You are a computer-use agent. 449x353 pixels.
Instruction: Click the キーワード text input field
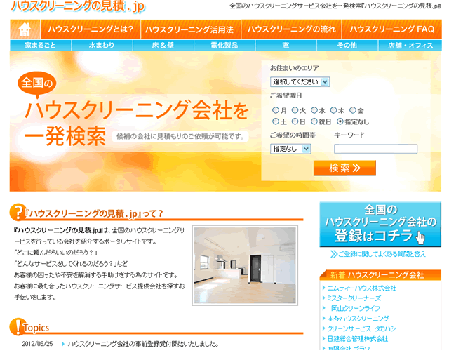coord(375,149)
